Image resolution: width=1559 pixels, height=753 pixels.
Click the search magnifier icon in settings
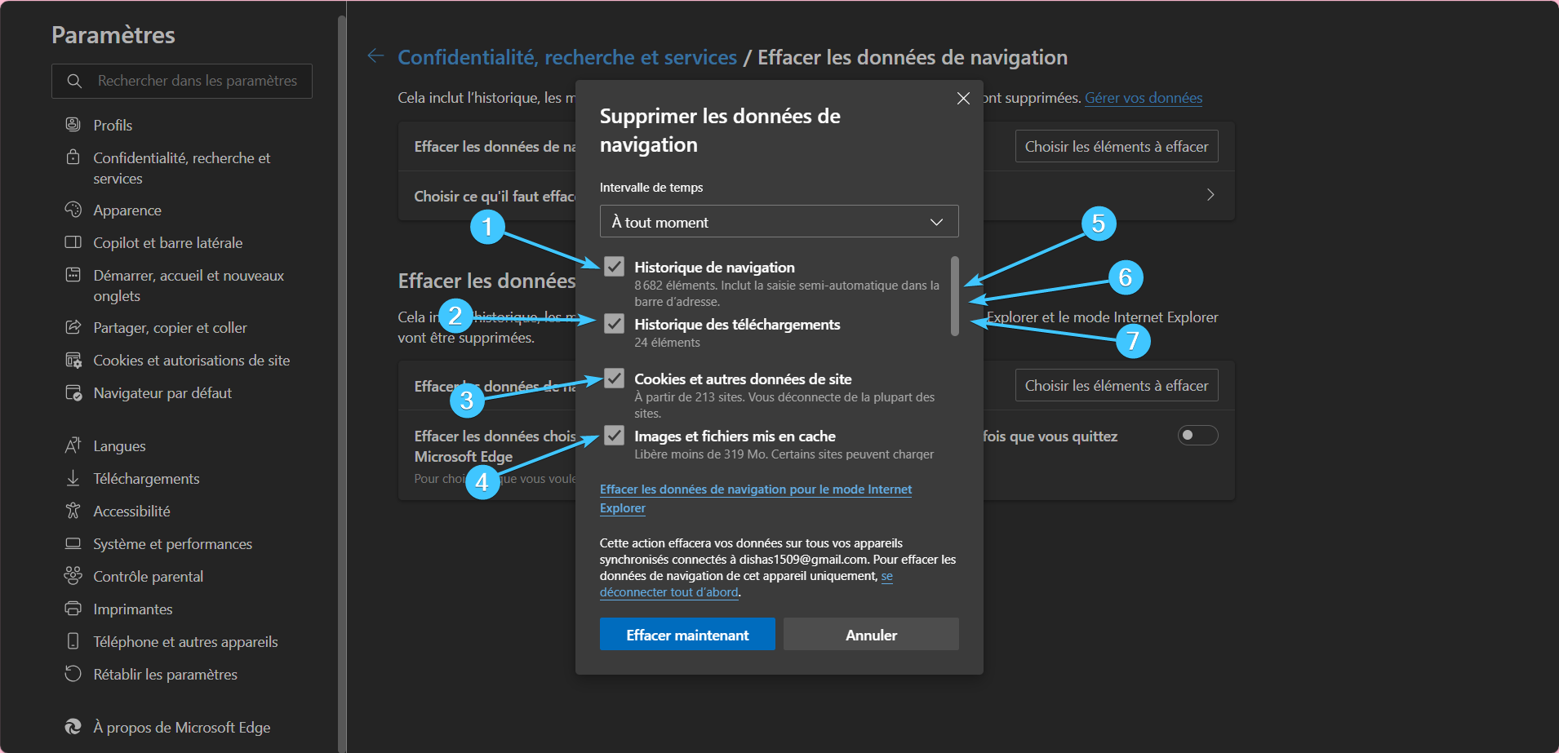coord(74,81)
